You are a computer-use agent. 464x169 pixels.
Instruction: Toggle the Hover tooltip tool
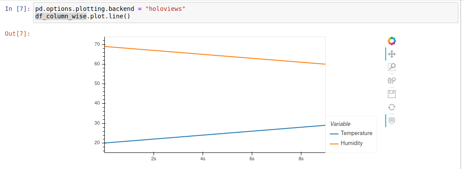391,120
